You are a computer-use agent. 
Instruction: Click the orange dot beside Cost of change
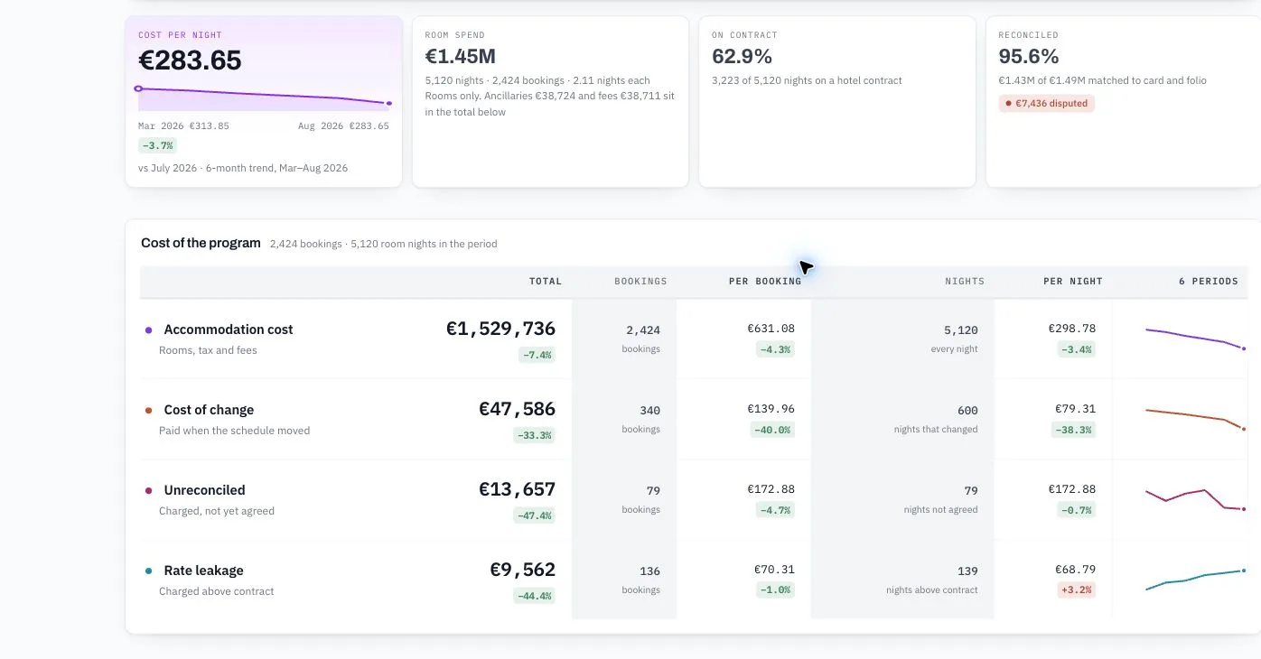click(x=148, y=411)
